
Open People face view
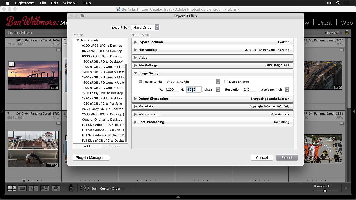(56, 188)
